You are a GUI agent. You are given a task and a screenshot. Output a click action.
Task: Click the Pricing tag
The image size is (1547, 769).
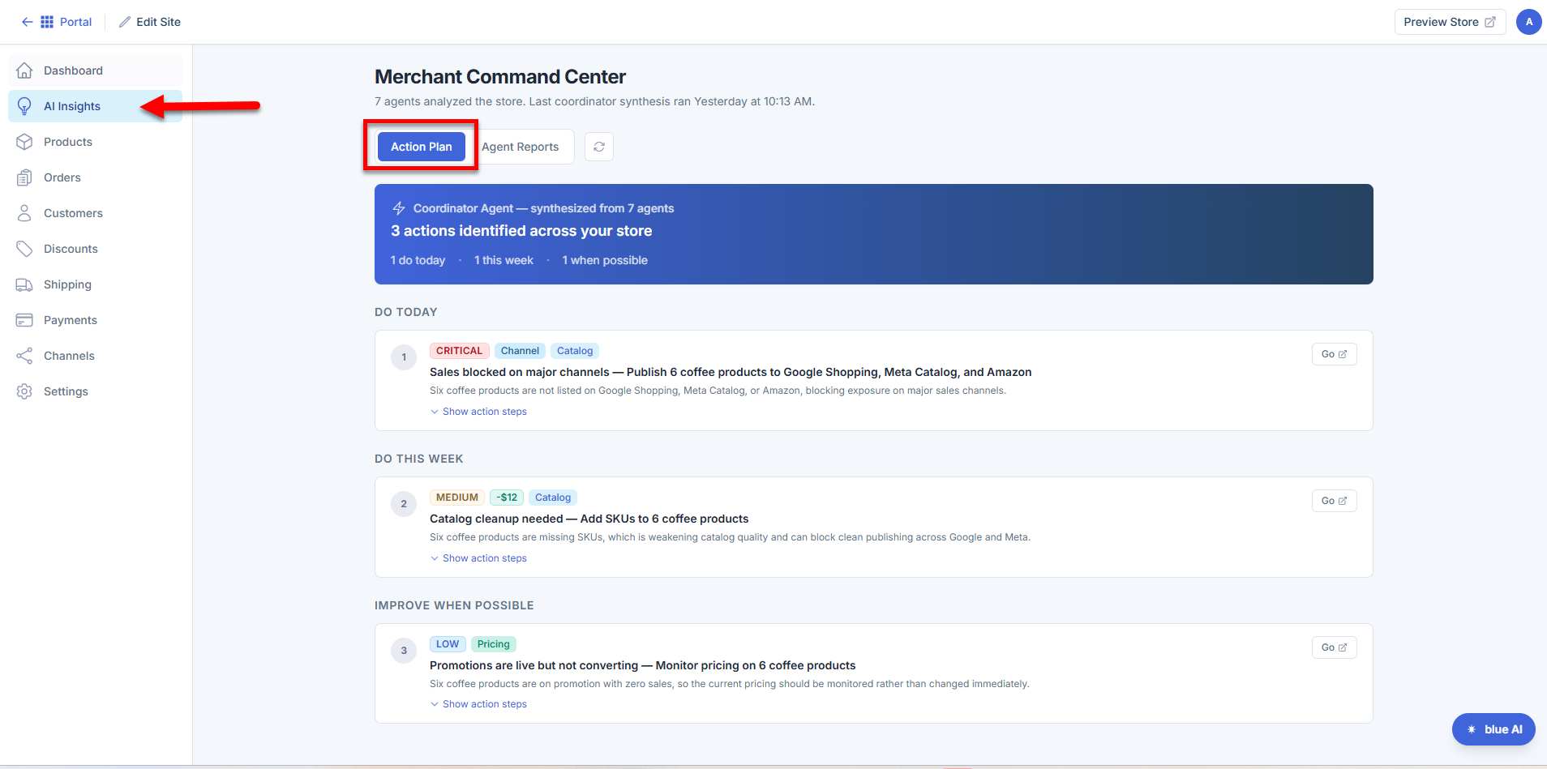click(x=494, y=644)
